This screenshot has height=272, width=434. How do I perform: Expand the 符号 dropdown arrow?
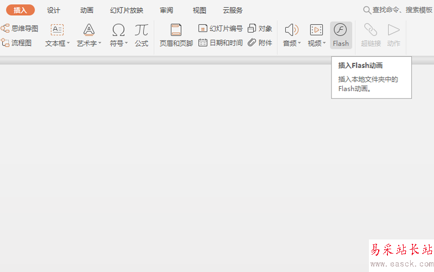[x=126, y=43]
